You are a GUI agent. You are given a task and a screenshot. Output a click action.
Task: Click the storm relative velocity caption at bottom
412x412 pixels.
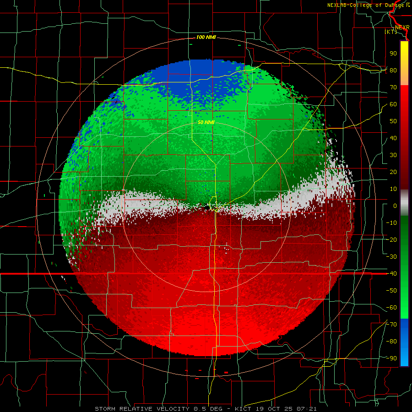(x=206, y=409)
